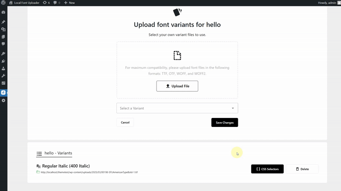Viewport: 341px width, 191px height.
Task: Open the Pages sidebar icon
Action: (3, 37)
